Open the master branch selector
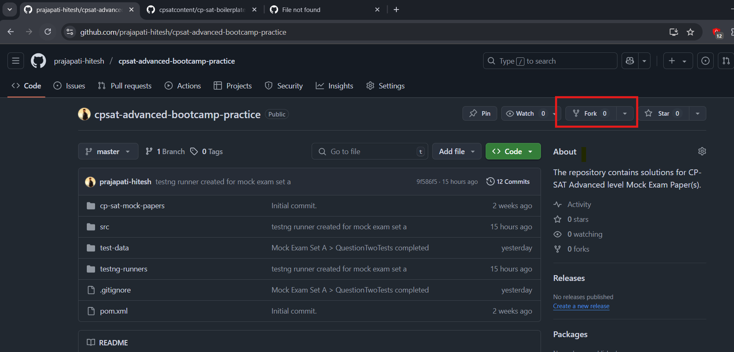Screen dimensions: 734x352 tap(108, 152)
